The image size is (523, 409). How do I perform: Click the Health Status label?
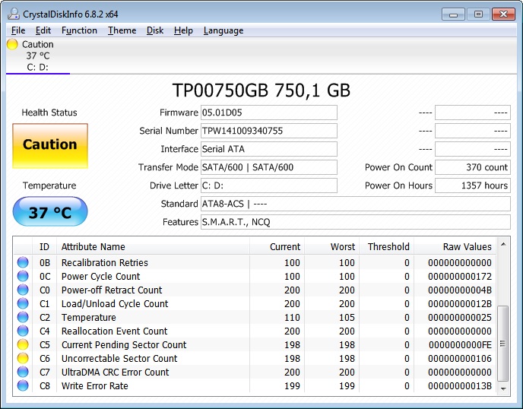click(x=49, y=113)
